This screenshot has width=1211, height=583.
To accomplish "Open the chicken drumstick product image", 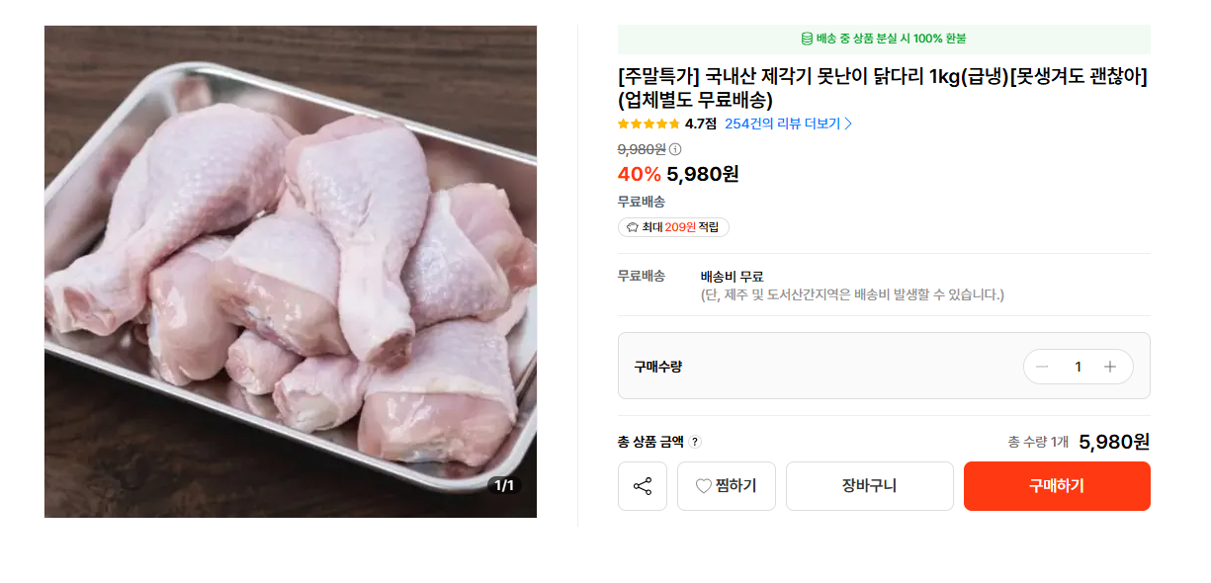I will point(291,272).
